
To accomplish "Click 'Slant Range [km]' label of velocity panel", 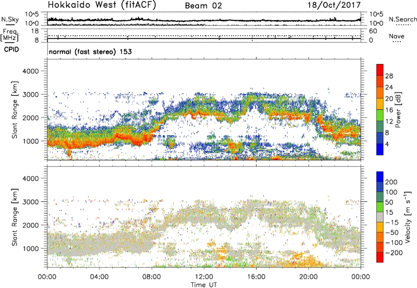I will point(15,217).
